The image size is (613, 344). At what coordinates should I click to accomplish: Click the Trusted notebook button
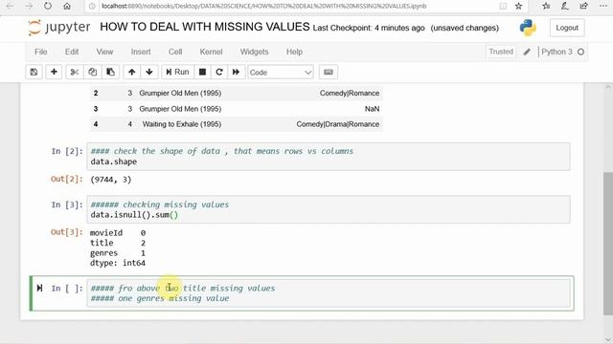pyautogui.click(x=501, y=52)
